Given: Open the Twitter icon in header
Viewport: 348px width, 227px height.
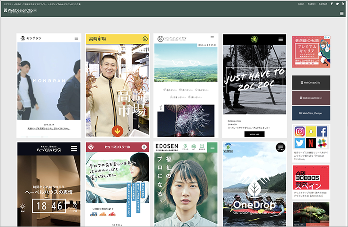Looking at the screenshot, I should tap(337, 4).
